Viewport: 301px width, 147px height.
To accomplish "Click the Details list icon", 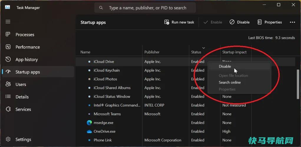I will (8, 97).
